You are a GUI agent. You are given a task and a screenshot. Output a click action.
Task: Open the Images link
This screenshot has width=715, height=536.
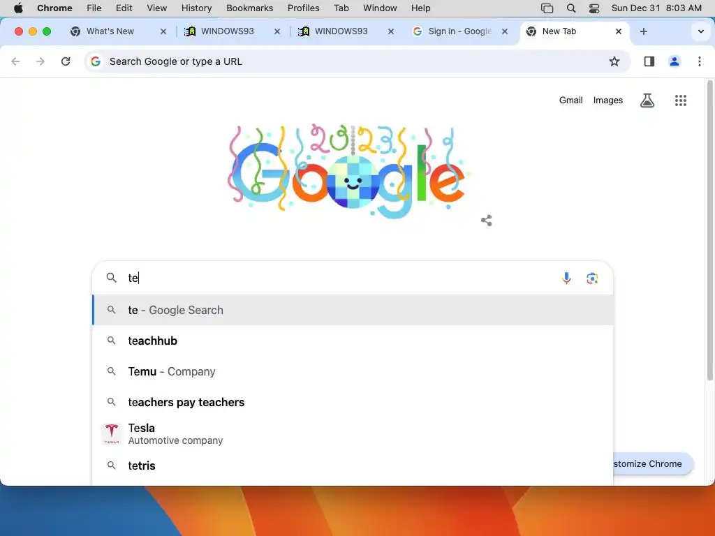coord(608,100)
